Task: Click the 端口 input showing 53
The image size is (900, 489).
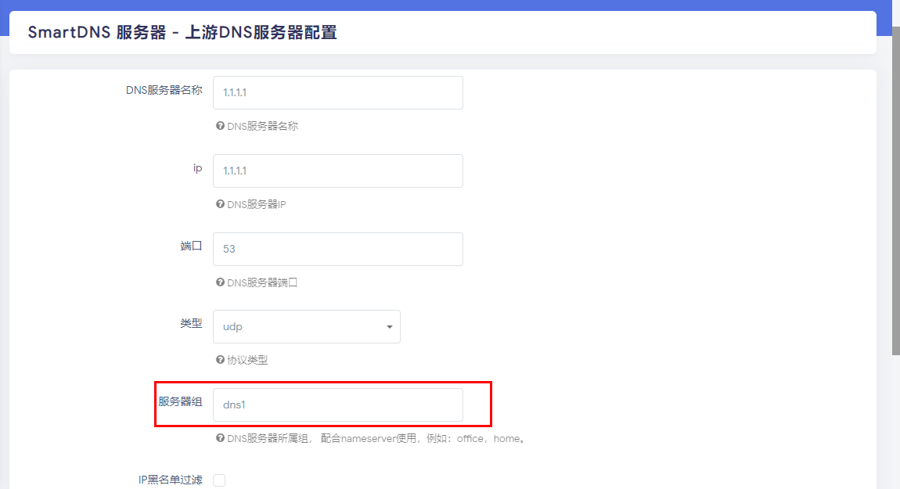Action: (x=337, y=249)
